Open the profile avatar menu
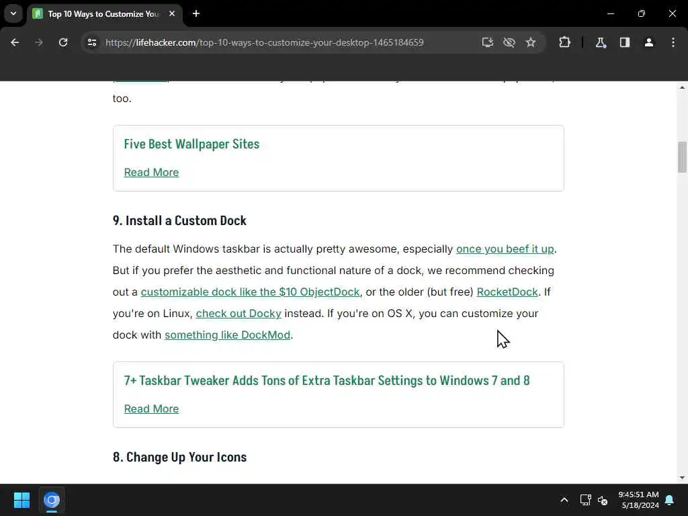The width and height of the screenshot is (688, 516). pyautogui.click(x=649, y=42)
